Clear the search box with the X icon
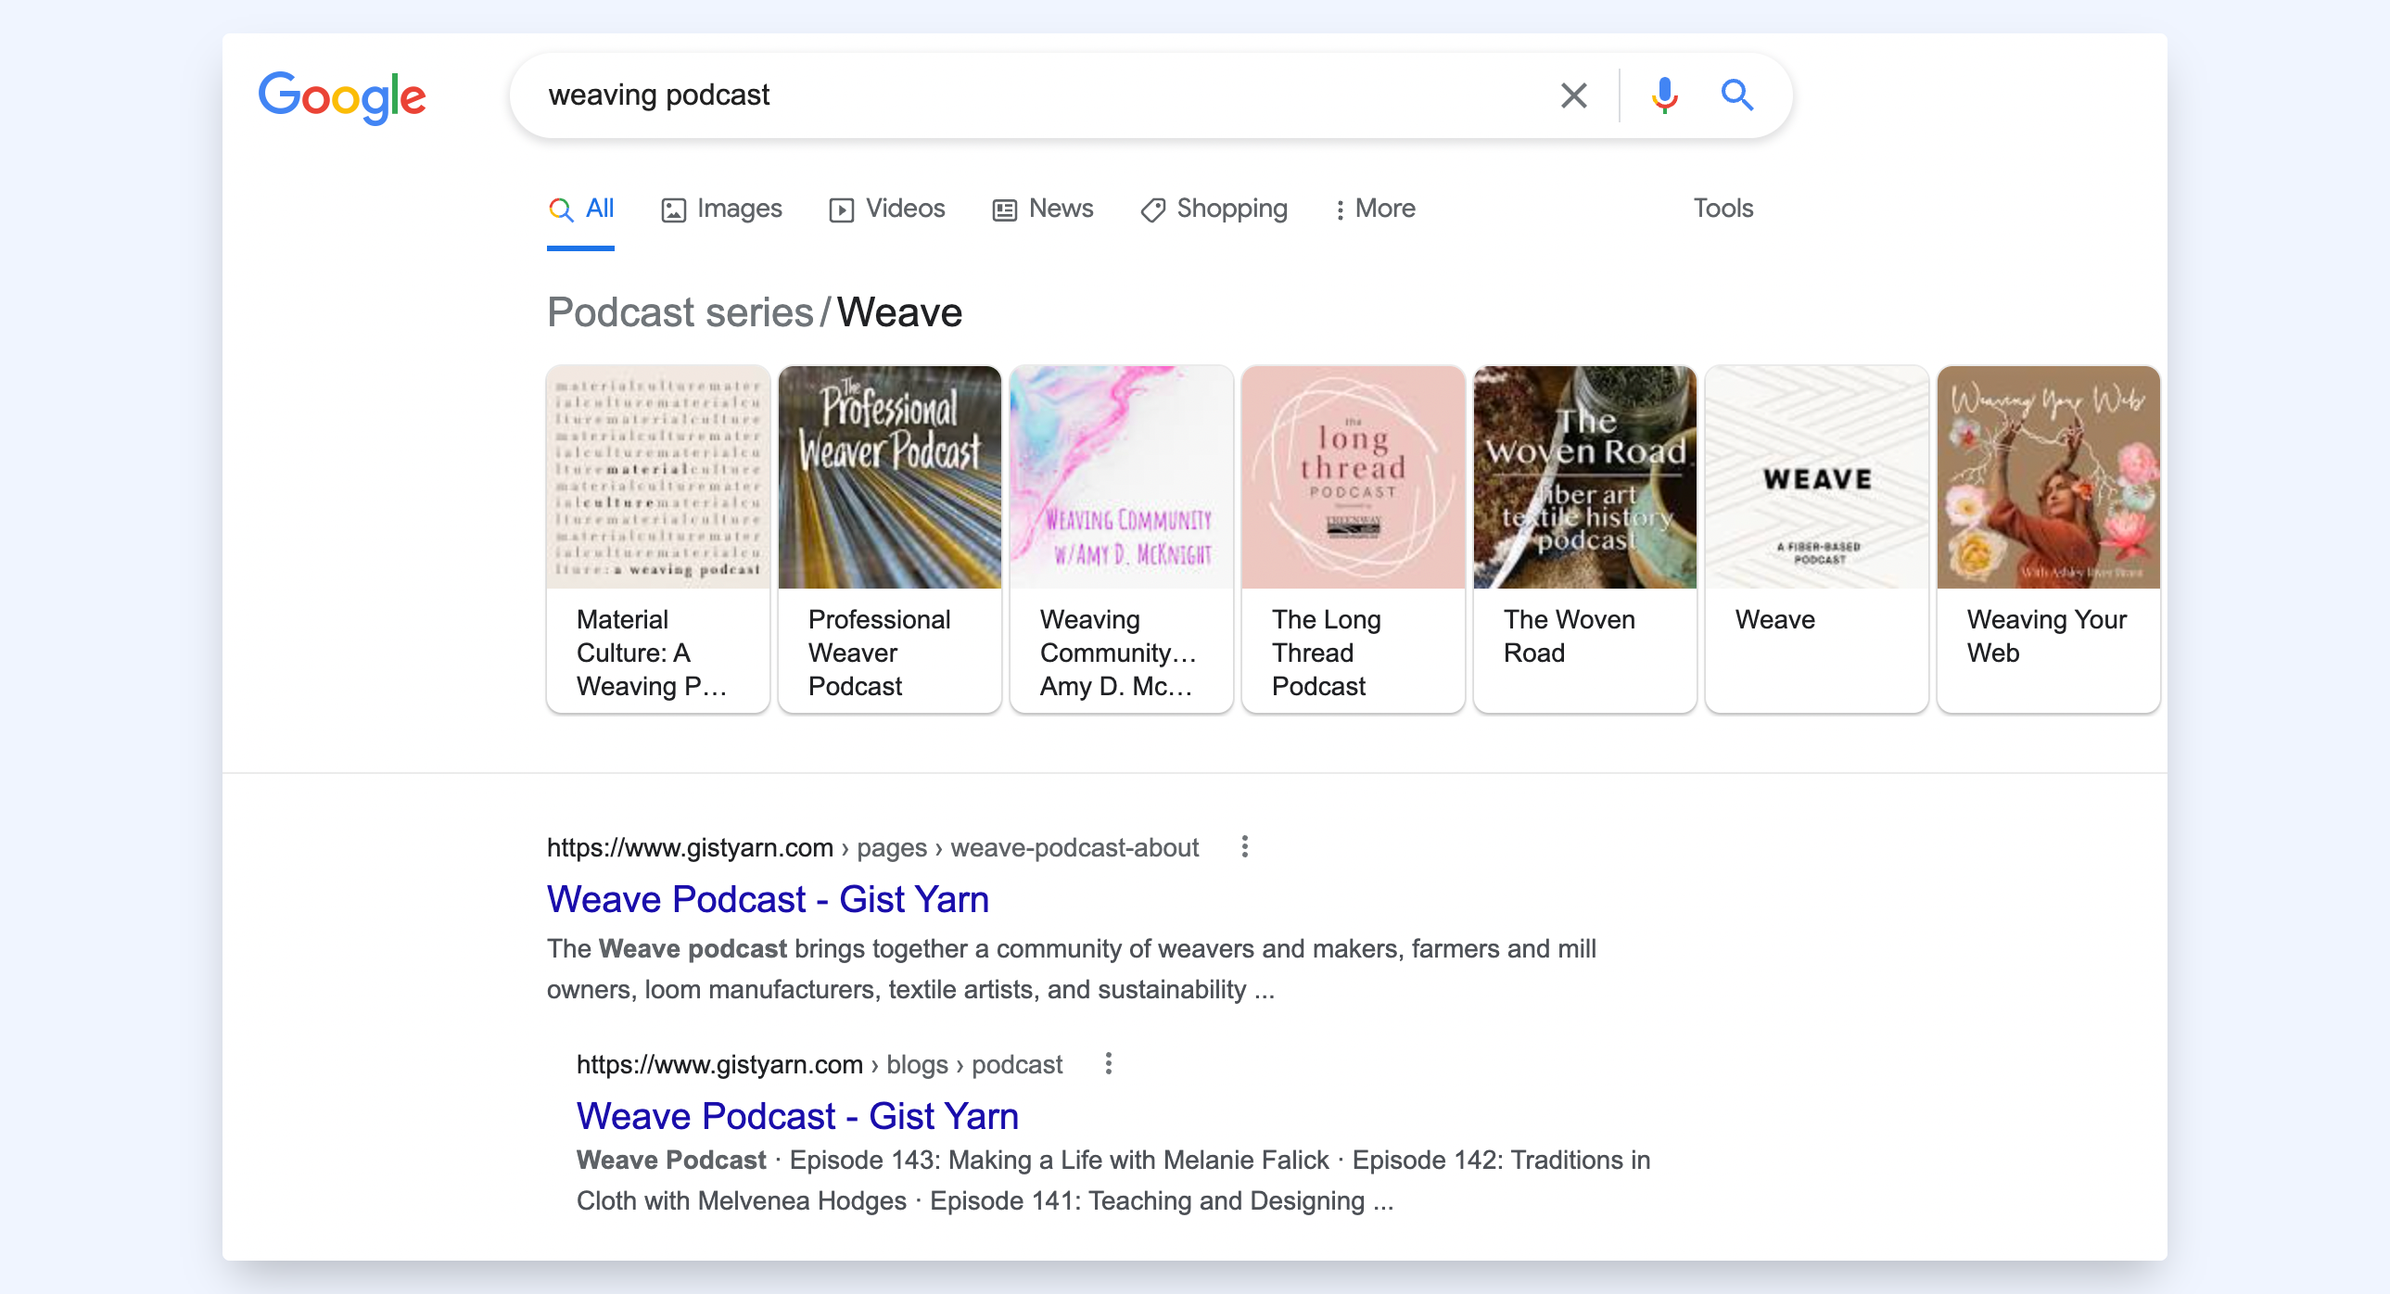 (x=1573, y=95)
